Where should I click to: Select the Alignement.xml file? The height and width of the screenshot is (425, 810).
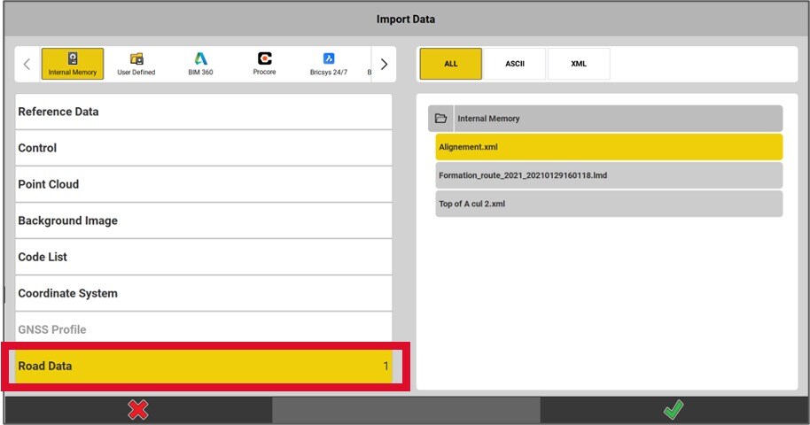tap(609, 147)
